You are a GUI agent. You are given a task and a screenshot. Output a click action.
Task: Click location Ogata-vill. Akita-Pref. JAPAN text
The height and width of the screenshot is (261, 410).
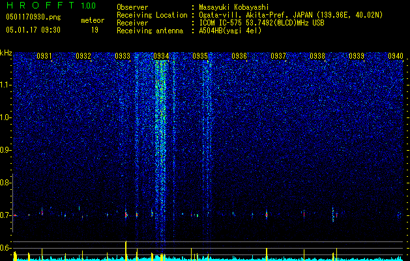pyautogui.click(x=255, y=15)
